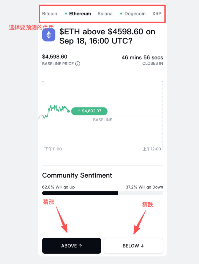Click the 46 mins 56 secs countdown
The height and width of the screenshot is (264, 199).
142,57
